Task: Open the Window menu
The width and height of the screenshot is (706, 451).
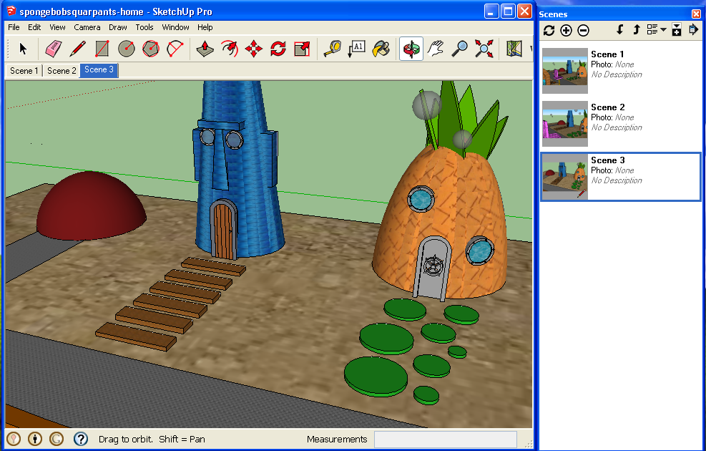Action: 175,27
